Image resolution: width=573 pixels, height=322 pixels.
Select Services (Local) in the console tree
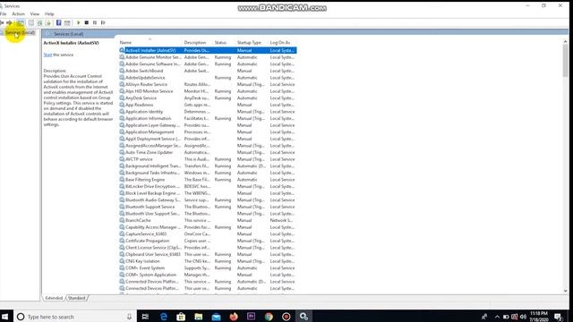[x=20, y=33]
